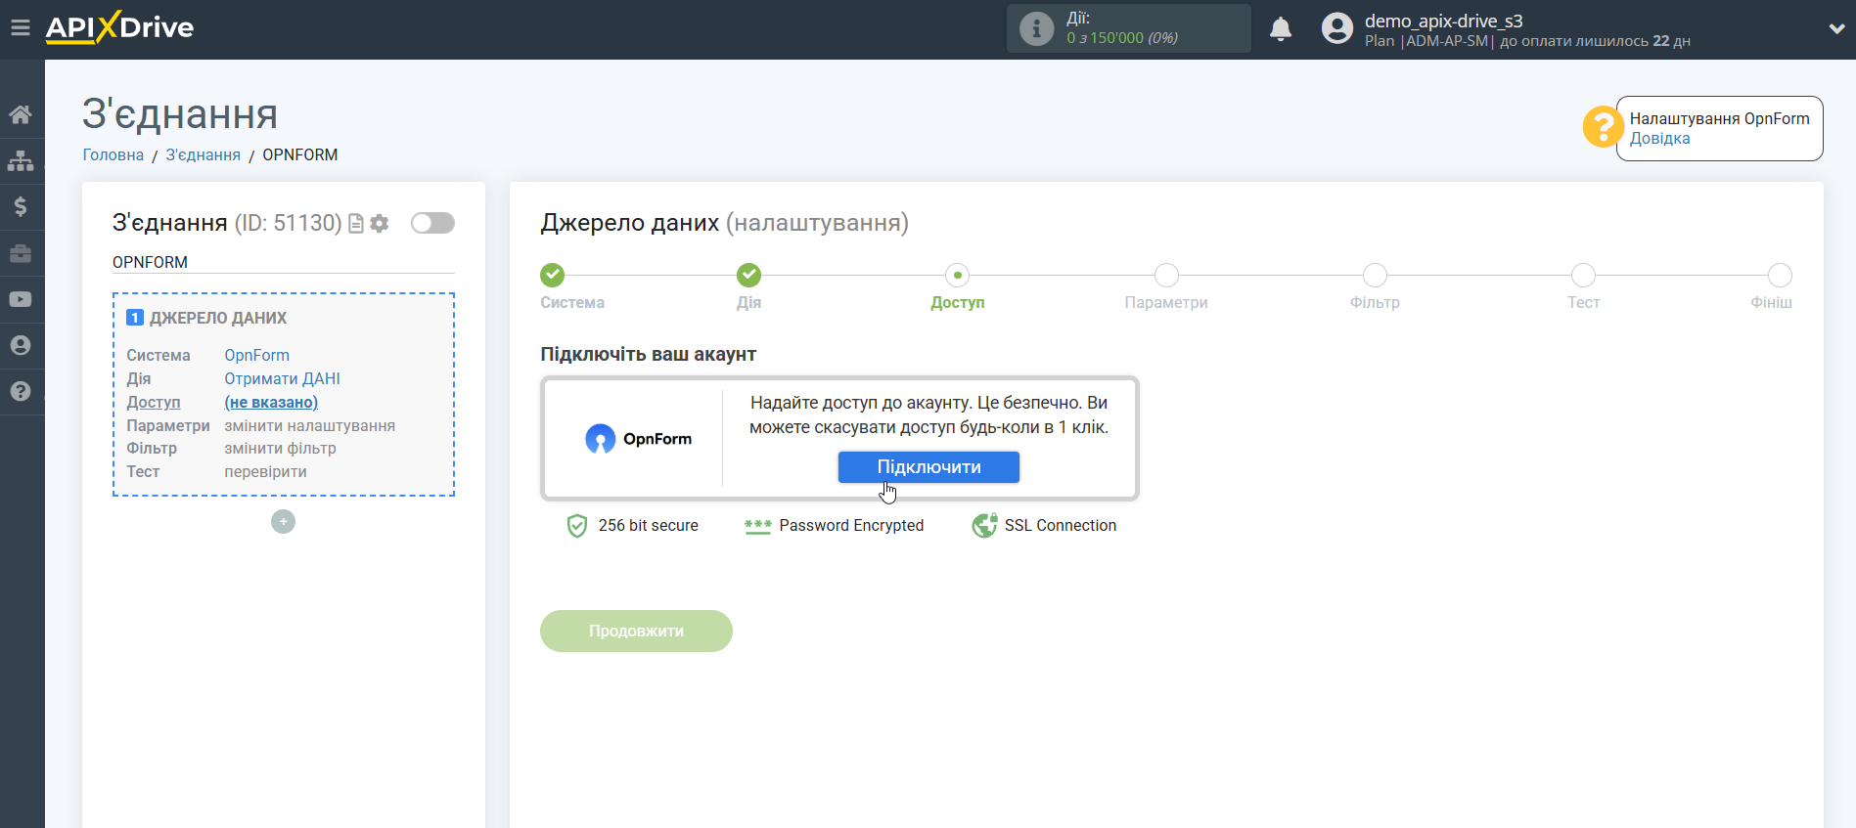Select the Фініш step marker
This screenshot has width=1856, height=828.
[x=1780, y=275]
